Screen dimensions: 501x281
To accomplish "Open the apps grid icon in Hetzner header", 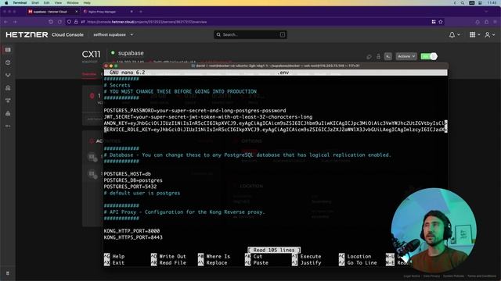I will click(x=472, y=34).
